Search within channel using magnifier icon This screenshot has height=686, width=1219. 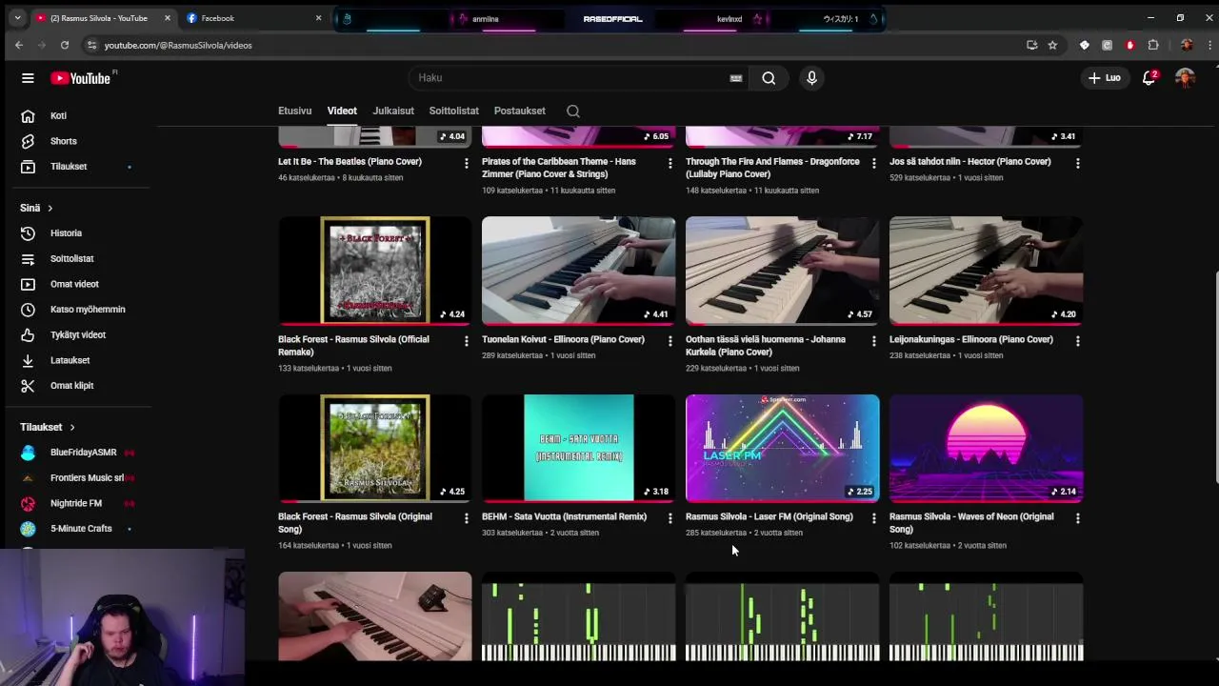tap(573, 111)
